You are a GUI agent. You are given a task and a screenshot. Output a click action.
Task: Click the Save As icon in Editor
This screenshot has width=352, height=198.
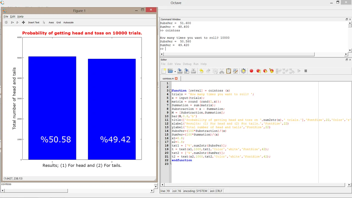coord(187,71)
